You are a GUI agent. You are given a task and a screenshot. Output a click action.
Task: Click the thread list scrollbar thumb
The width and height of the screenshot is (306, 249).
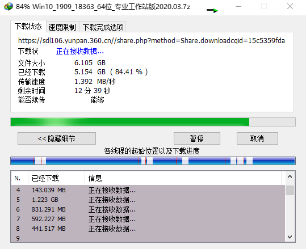point(290,191)
